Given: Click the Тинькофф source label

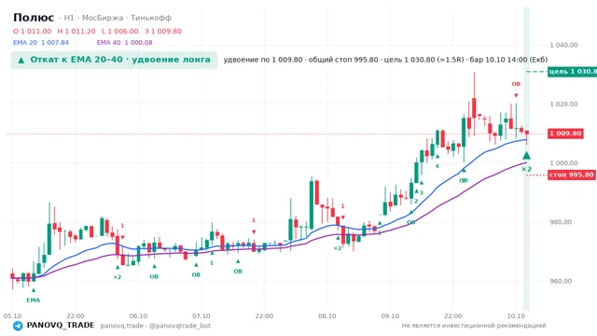Looking at the screenshot, I should pyautogui.click(x=151, y=18).
